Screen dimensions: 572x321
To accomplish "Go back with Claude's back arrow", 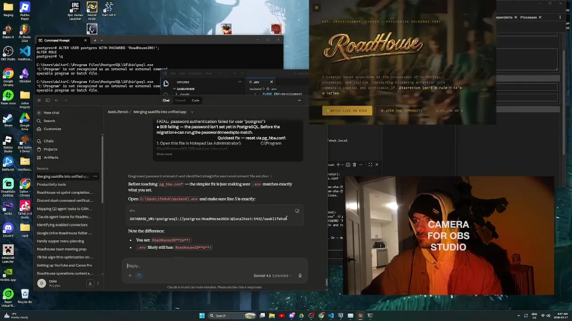I will click(57, 100).
